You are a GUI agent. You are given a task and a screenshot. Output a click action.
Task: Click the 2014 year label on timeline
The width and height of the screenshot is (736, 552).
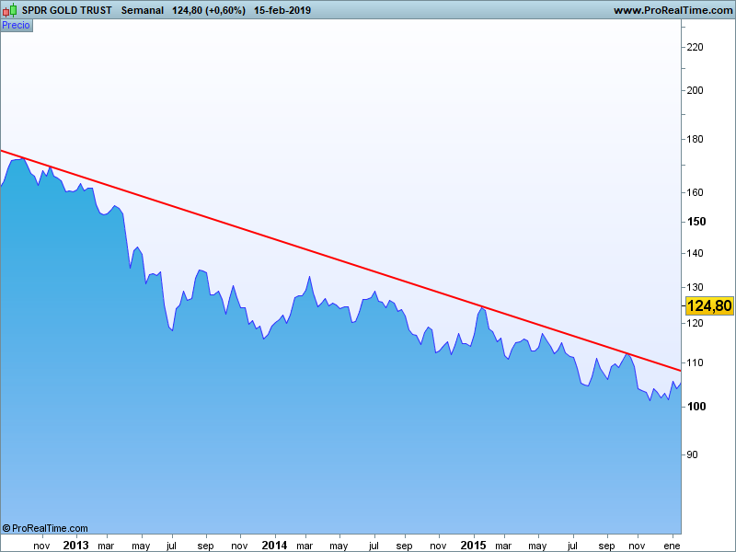point(273,545)
